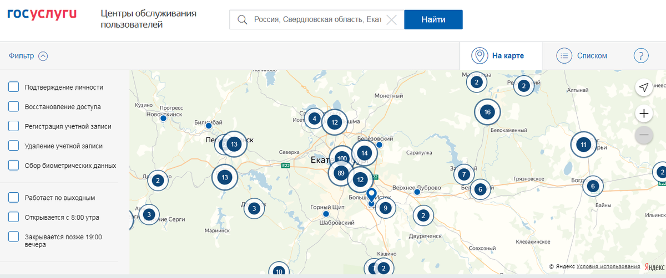This screenshot has width=666, height=278.
Task: Open the 12 cluster next to the 4 cluster
Action: tap(334, 122)
